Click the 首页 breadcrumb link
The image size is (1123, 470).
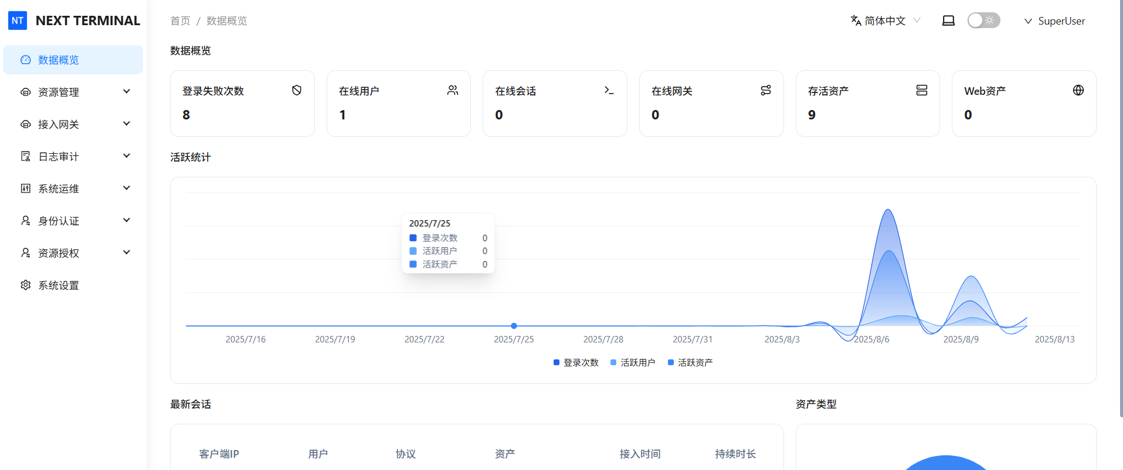pyautogui.click(x=180, y=21)
